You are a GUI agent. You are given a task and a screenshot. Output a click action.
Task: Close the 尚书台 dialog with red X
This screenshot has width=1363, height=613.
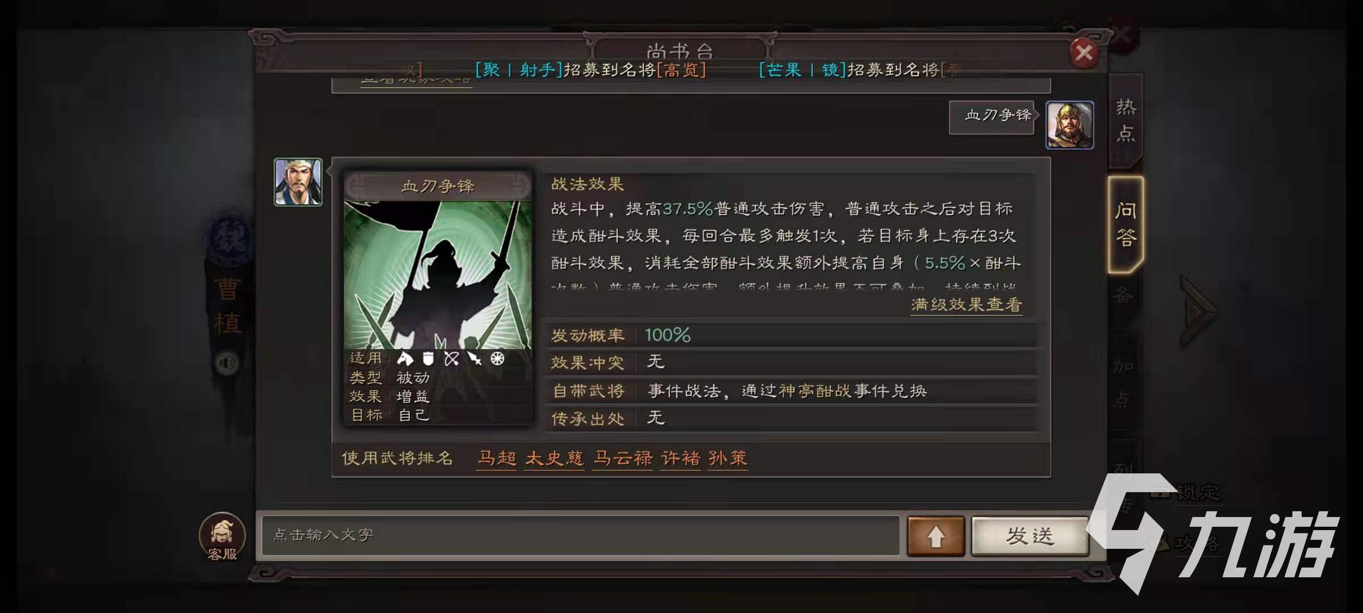(x=1084, y=53)
